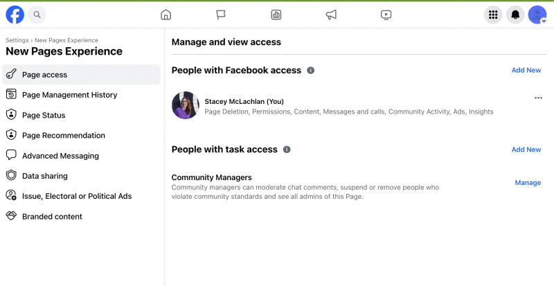Click the name Stacey McLachlan (You)
This screenshot has height=286, width=554.
[x=244, y=102]
